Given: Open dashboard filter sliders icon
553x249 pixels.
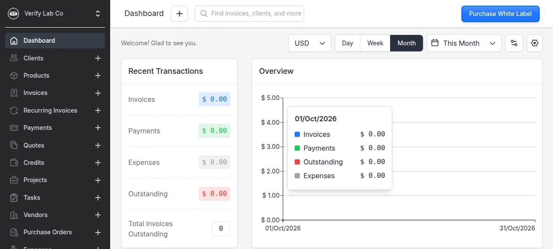Looking at the screenshot, I should pos(514,43).
